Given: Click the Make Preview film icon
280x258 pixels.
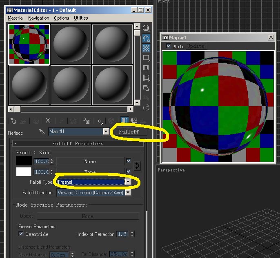Looking at the screenshot, I should [146, 78].
